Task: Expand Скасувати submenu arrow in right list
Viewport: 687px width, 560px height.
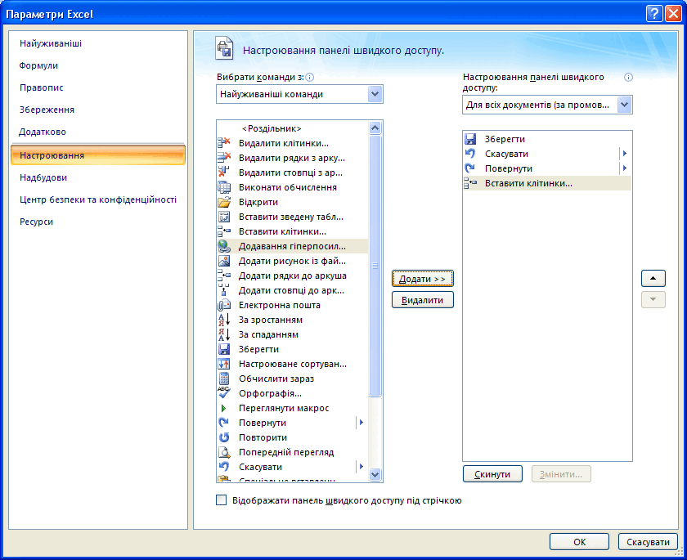Action: [x=625, y=154]
